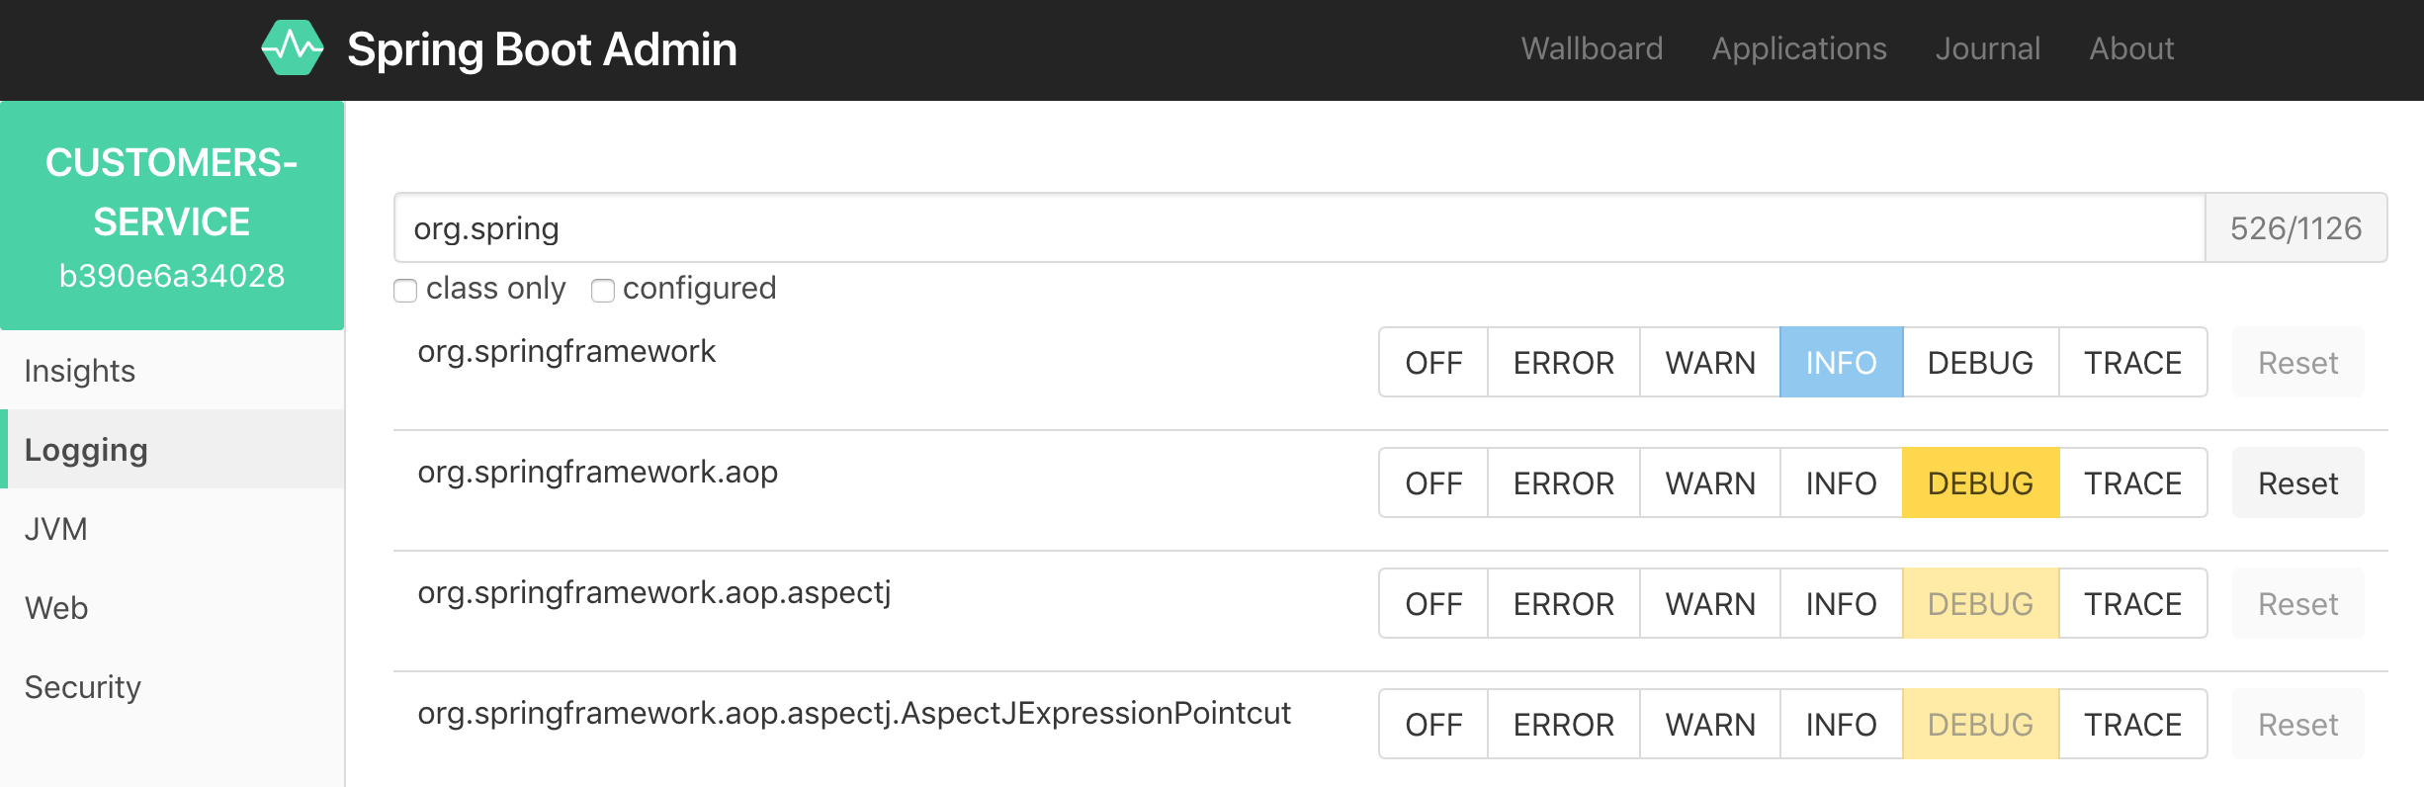Turn OFF the org.springframework.aop.aspectj logger

(x=1433, y=604)
